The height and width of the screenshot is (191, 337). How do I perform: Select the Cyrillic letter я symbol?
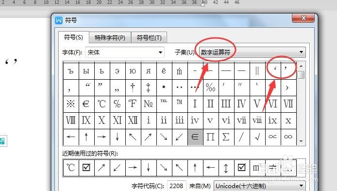148,71
